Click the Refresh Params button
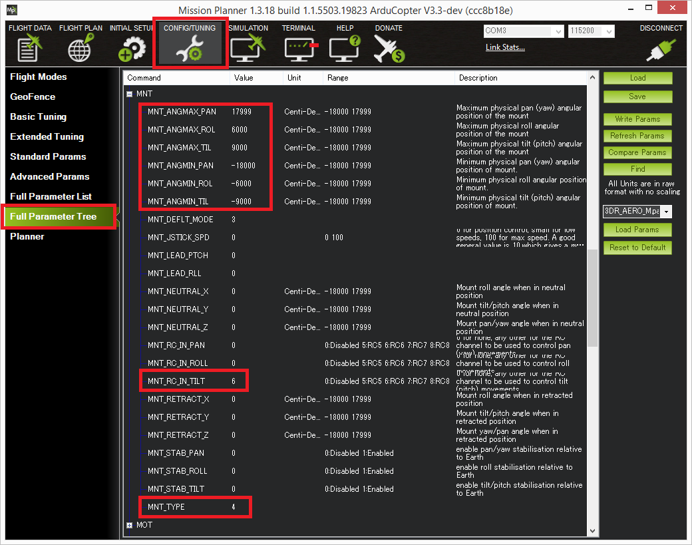The image size is (692, 545). tap(637, 136)
